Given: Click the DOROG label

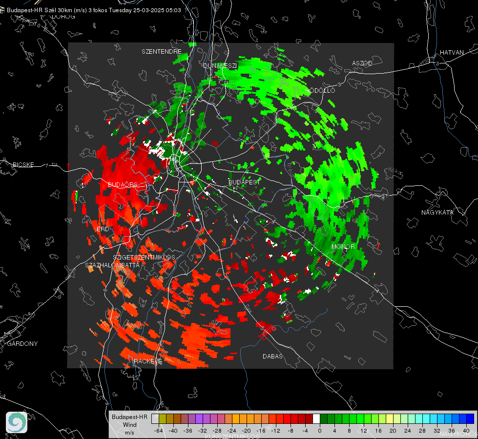Looking at the screenshot, I should coord(63,17).
